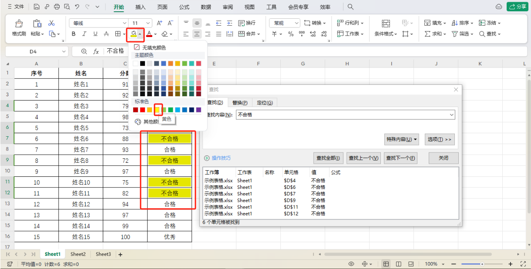Switch to Go To (定位) tab in Find dialog
The image size is (531, 269).
coord(265,103)
